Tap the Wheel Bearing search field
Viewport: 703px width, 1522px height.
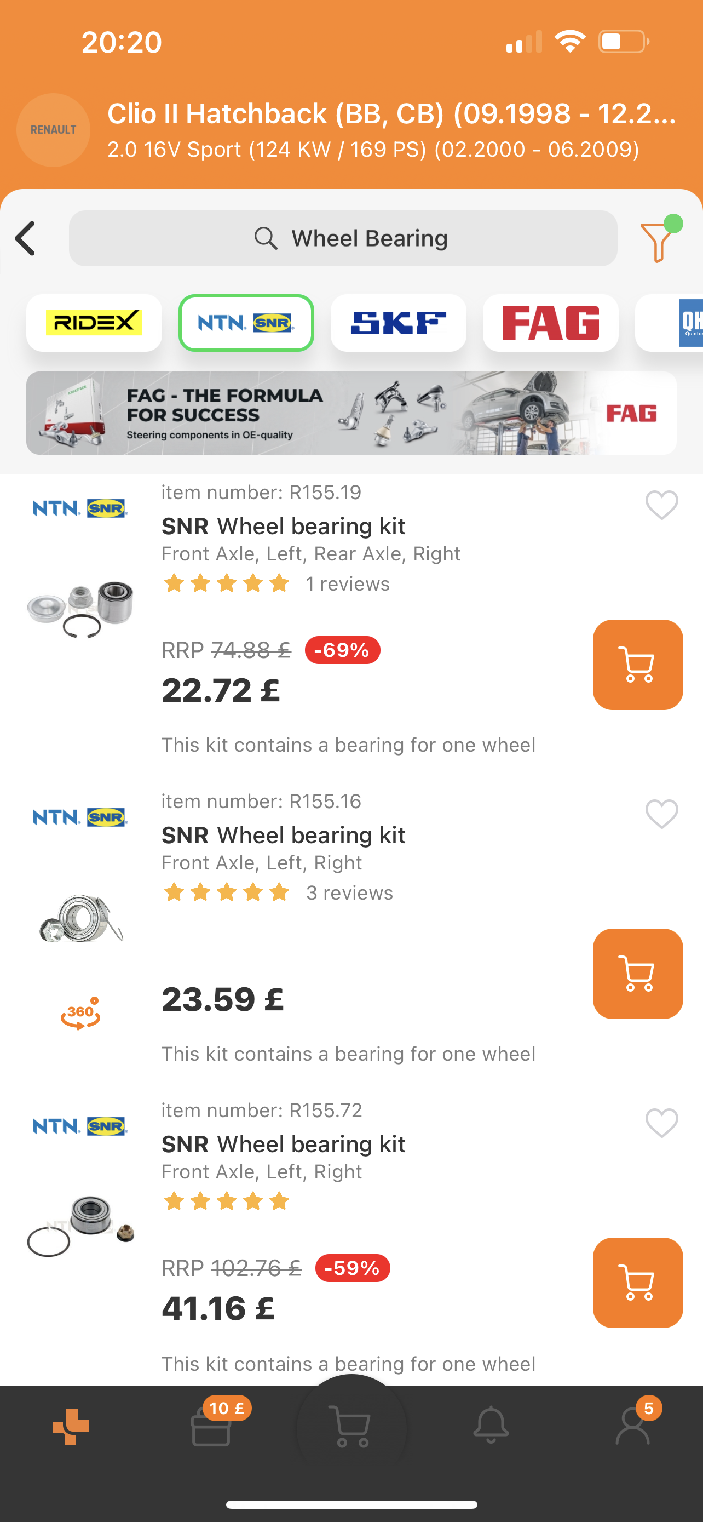pyautogui.click(x=343, y=239)
